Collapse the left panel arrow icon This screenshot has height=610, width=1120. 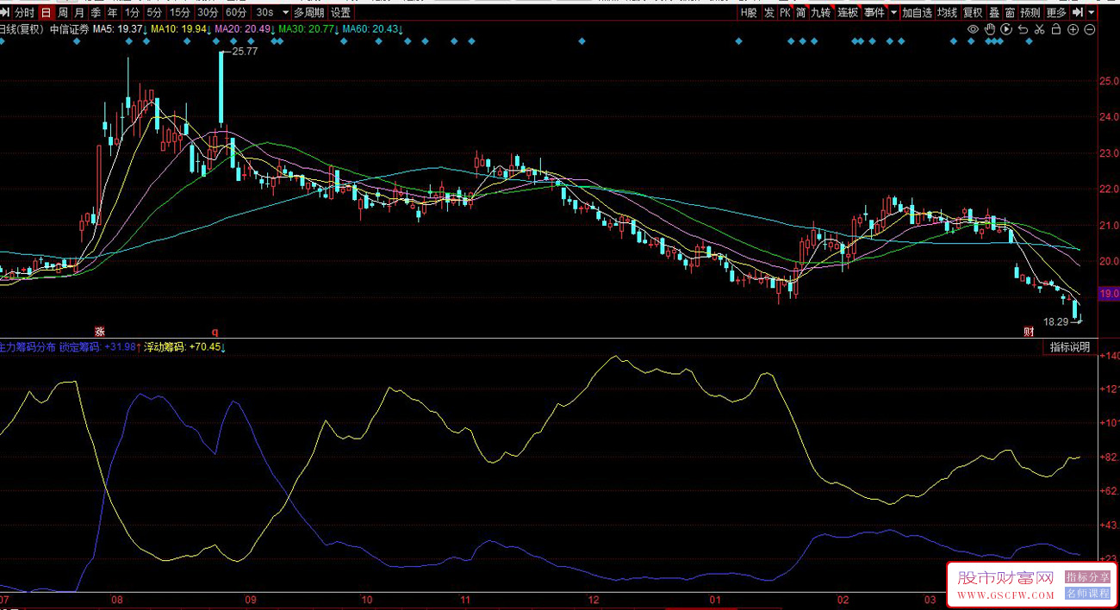click(6, 13)
